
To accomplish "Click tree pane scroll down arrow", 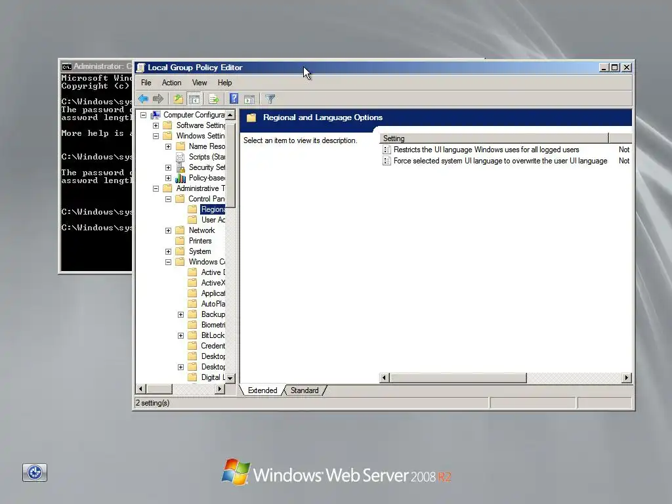I will 230,378.
